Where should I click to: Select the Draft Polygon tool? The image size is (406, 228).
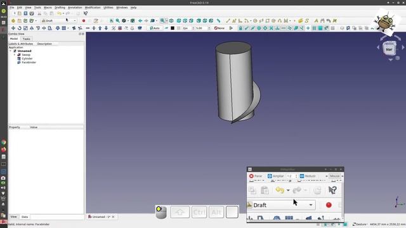pyautogui.click(x=273, y=21)
